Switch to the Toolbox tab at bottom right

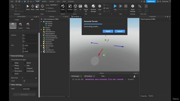(151, 96)
